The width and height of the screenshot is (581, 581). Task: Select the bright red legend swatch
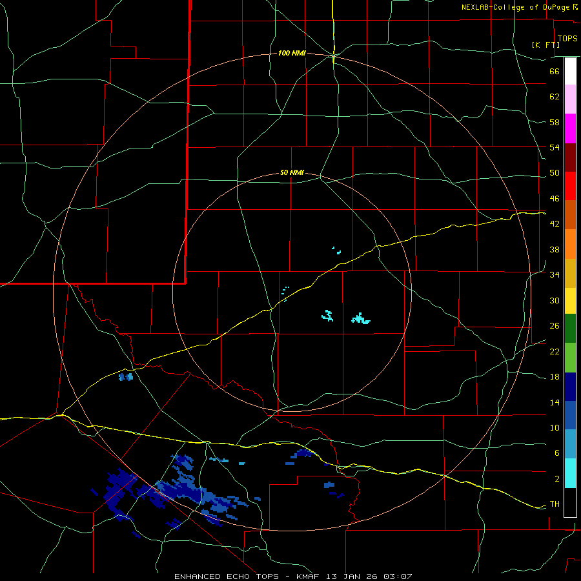pos(570,186)
